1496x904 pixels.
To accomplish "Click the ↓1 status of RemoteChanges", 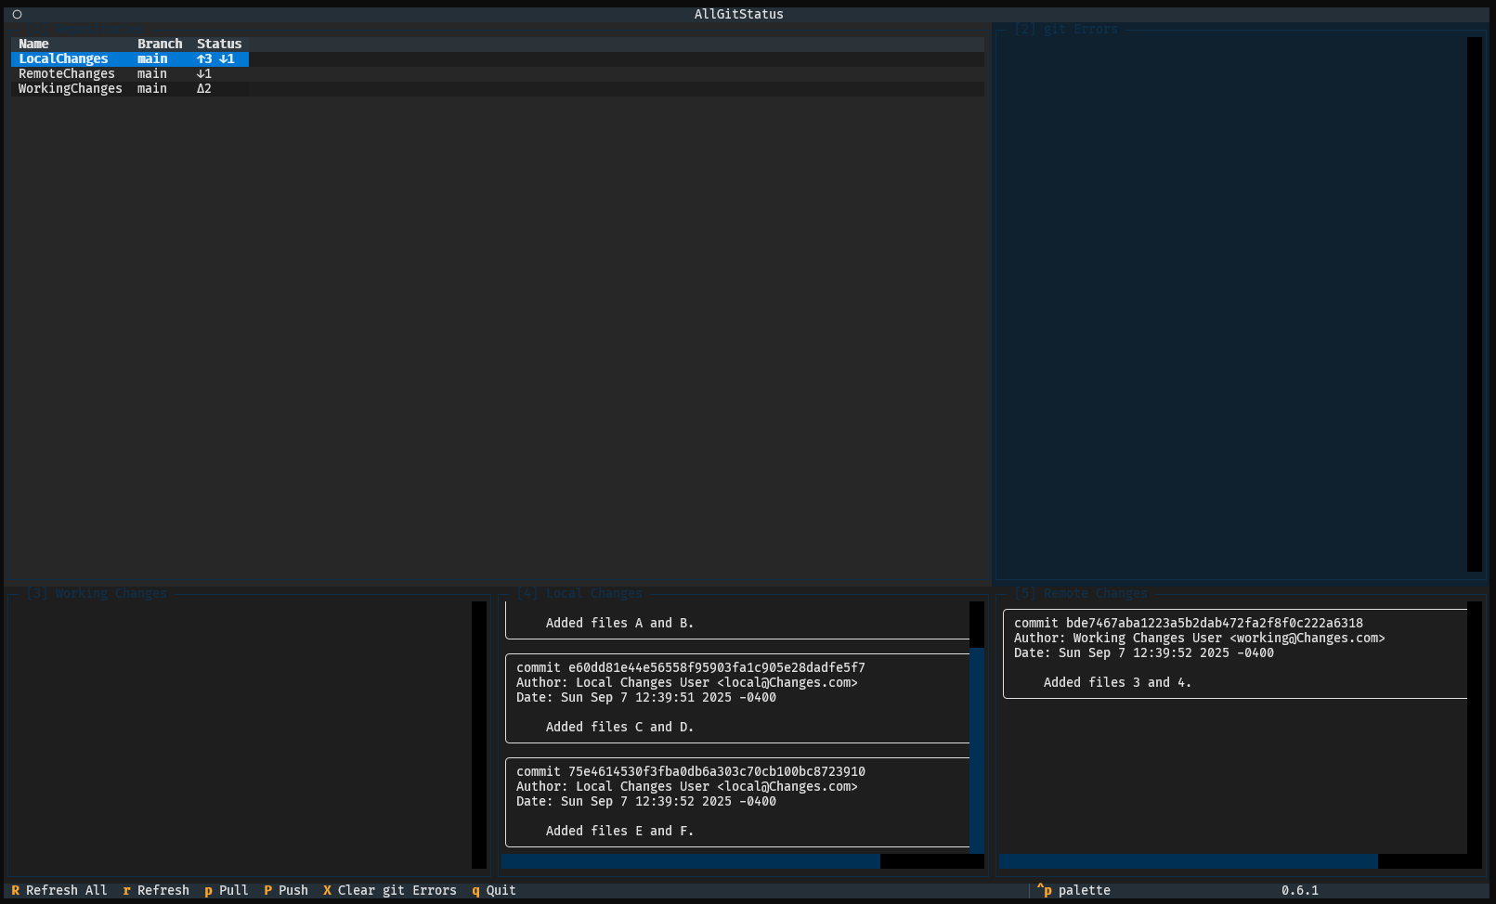I will 204,73.
